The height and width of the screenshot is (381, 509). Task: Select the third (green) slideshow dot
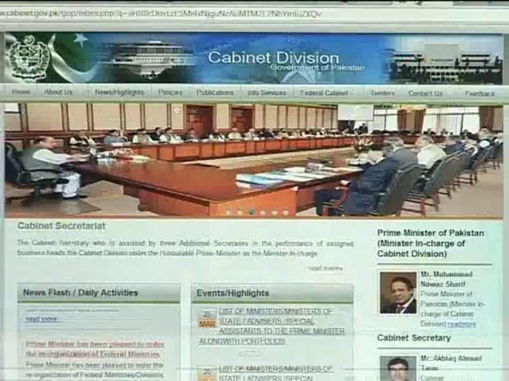(x=251, y=212)
